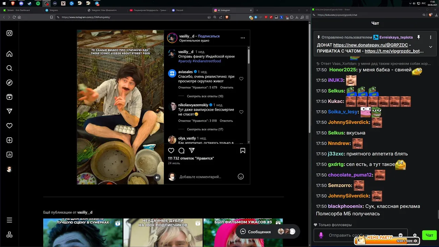Open Discord from the Windows taskbar
This screenshot has height=247, width=439.
[x=21, y=3]
